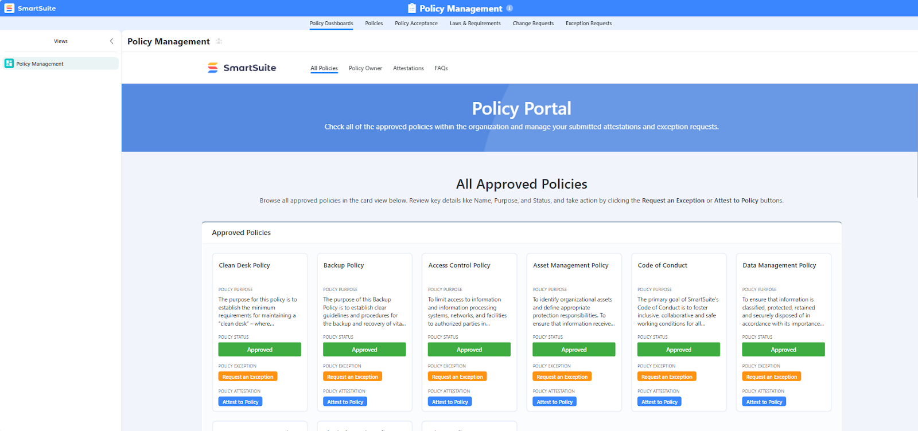918x431 pixels.
Task: Click the people icon beside the dashboard title
Action: click(219, 41)
